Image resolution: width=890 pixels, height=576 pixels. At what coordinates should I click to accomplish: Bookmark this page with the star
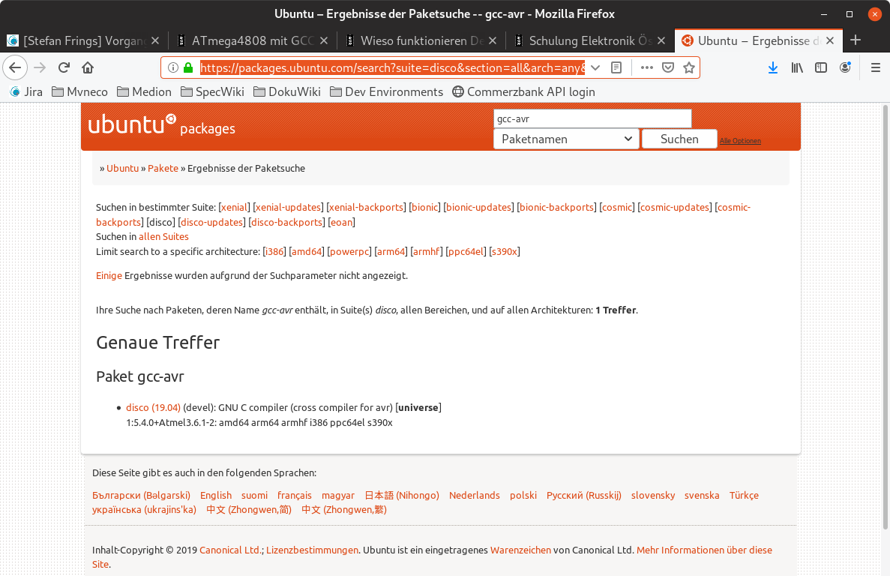click(x=689, y=67)
